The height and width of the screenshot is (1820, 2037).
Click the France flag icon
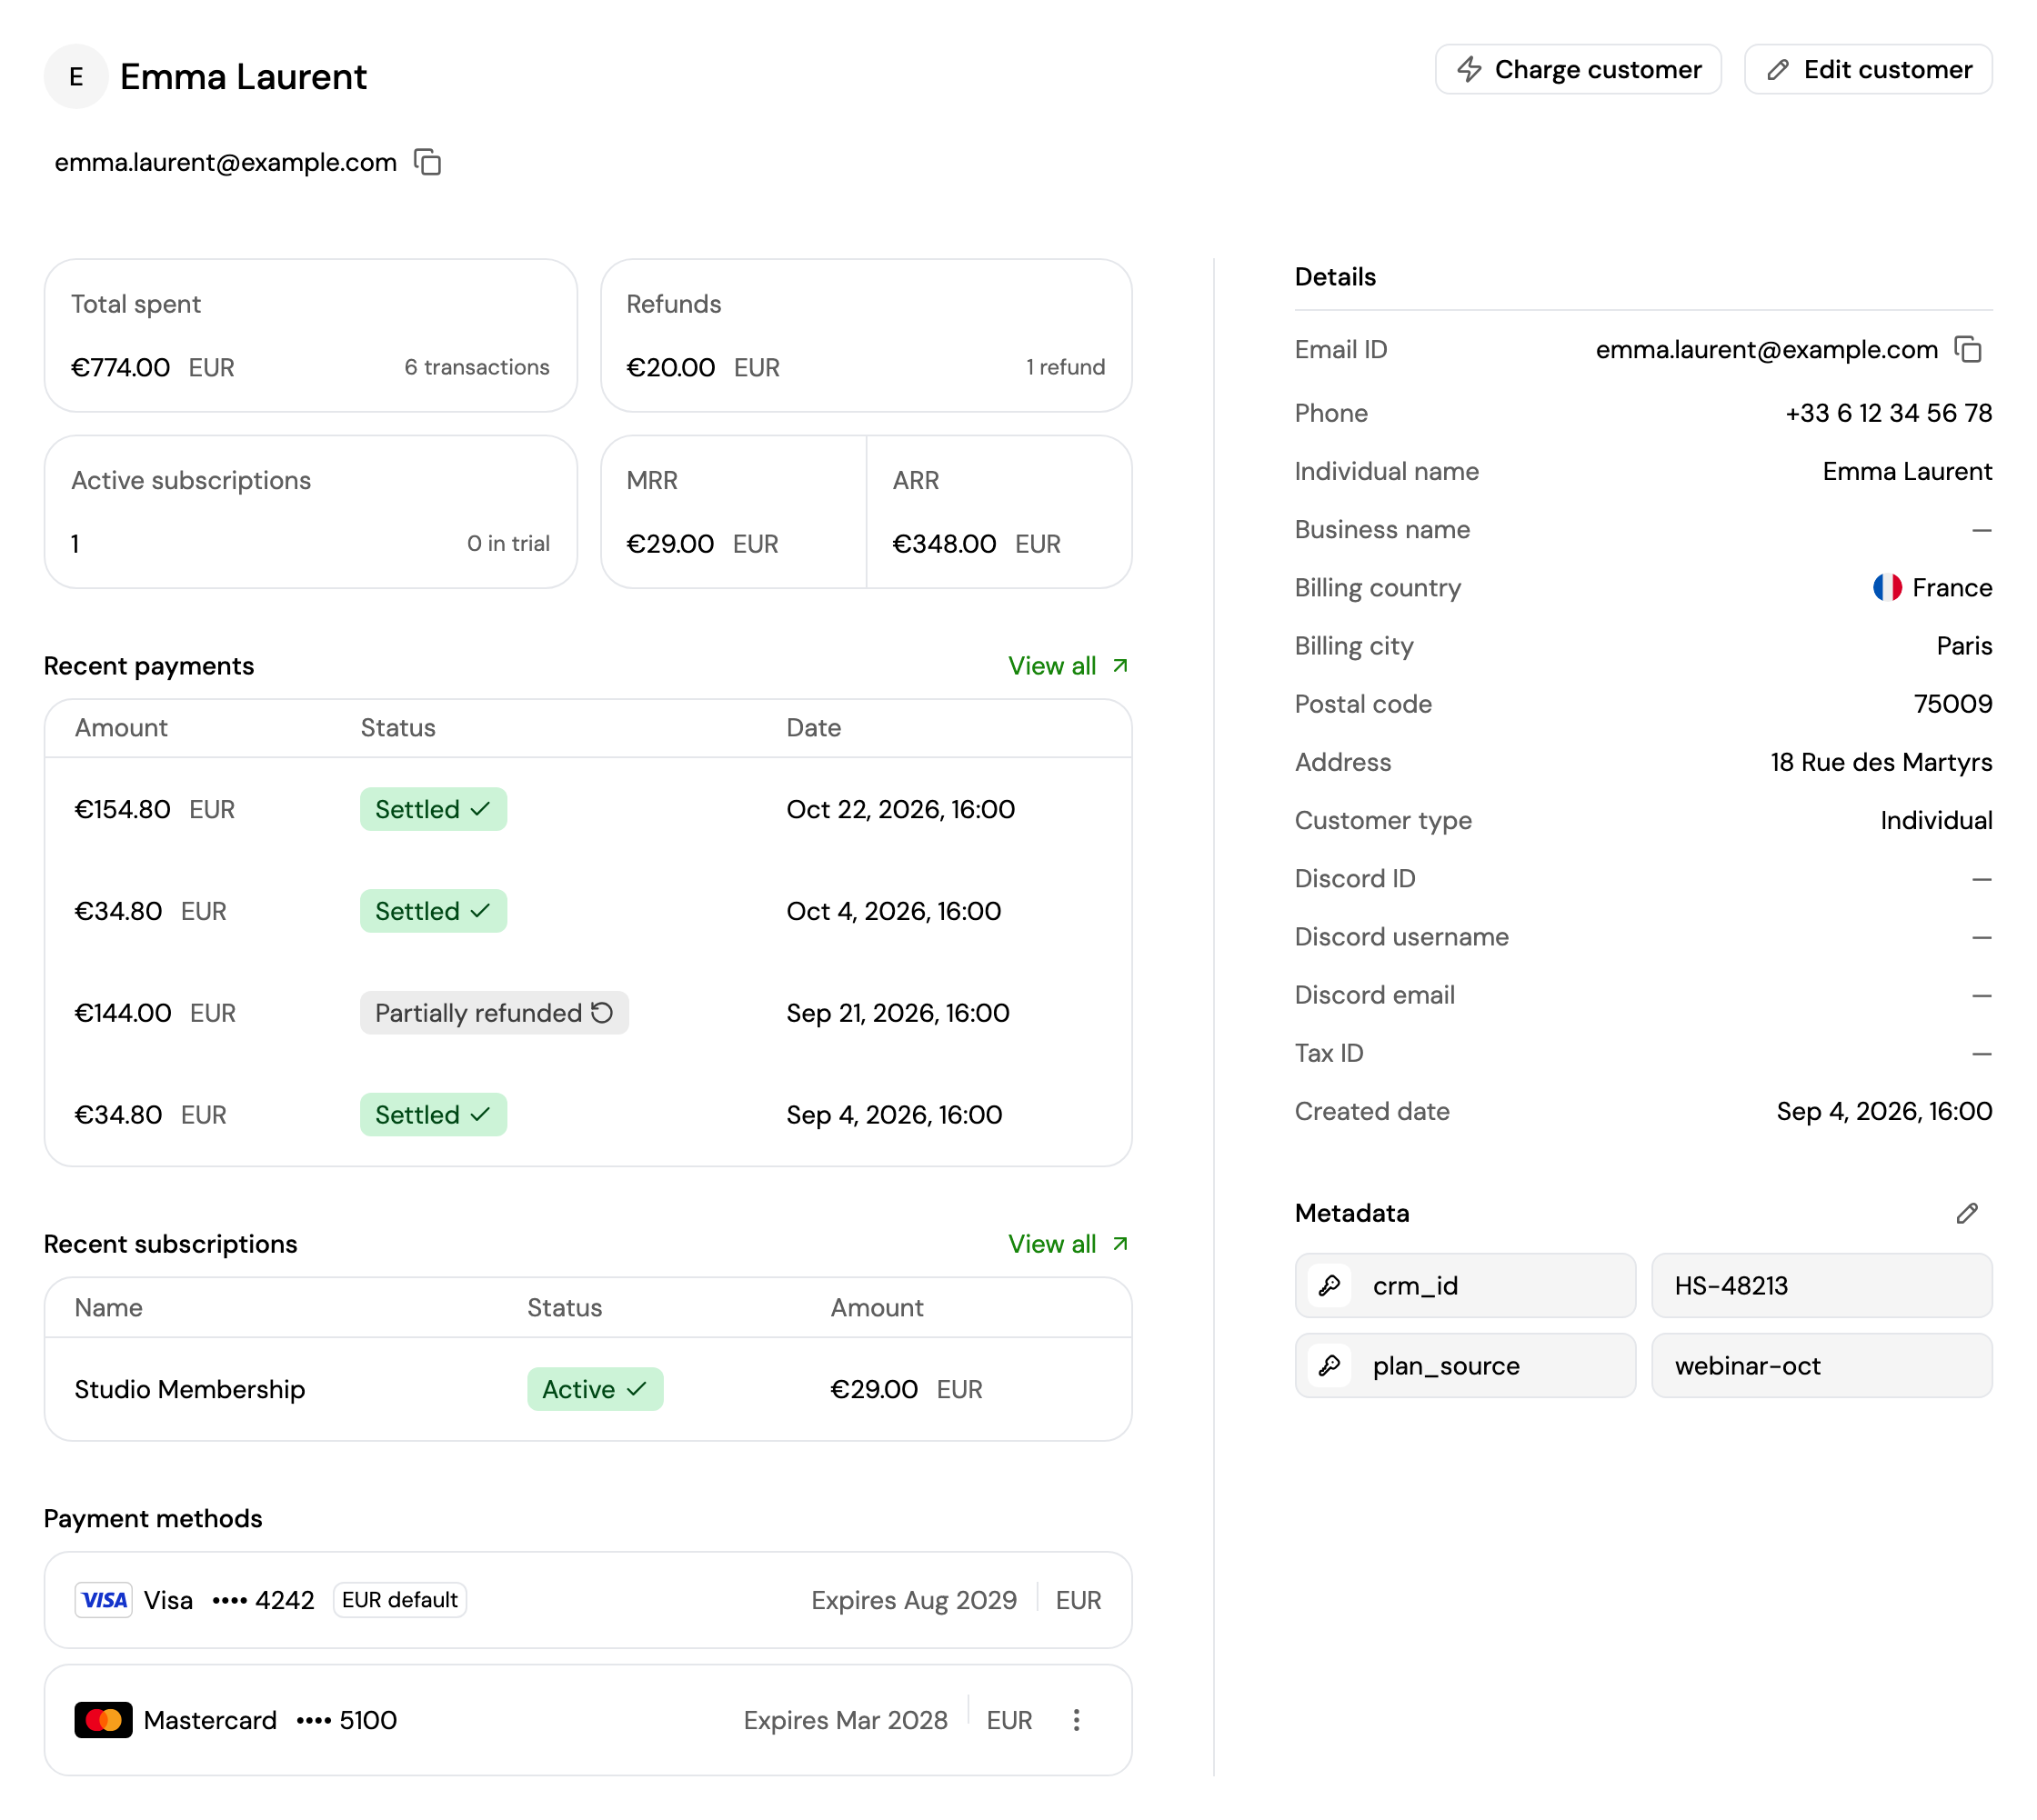tap(1887, 588)
